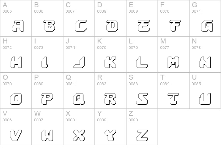Select the letter R glyph 0082
The image size is (221, 162).
point(110,99)
